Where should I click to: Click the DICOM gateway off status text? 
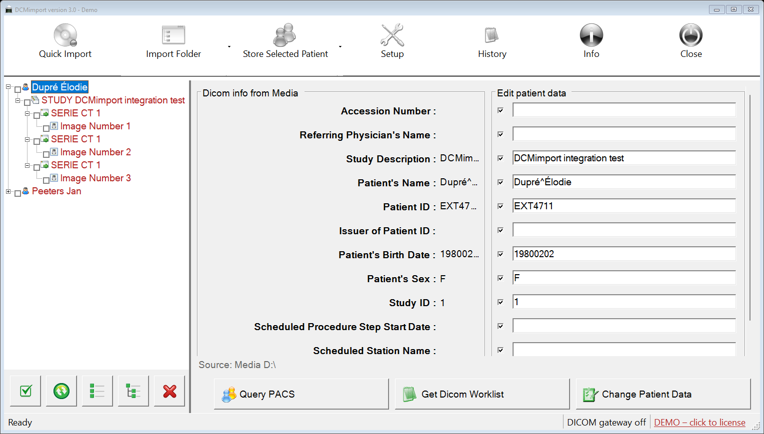(606, 423)
